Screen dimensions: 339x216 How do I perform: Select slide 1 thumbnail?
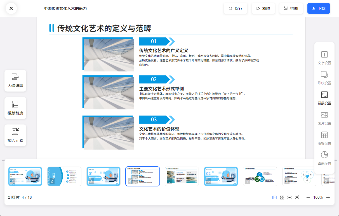pos(25,176)
